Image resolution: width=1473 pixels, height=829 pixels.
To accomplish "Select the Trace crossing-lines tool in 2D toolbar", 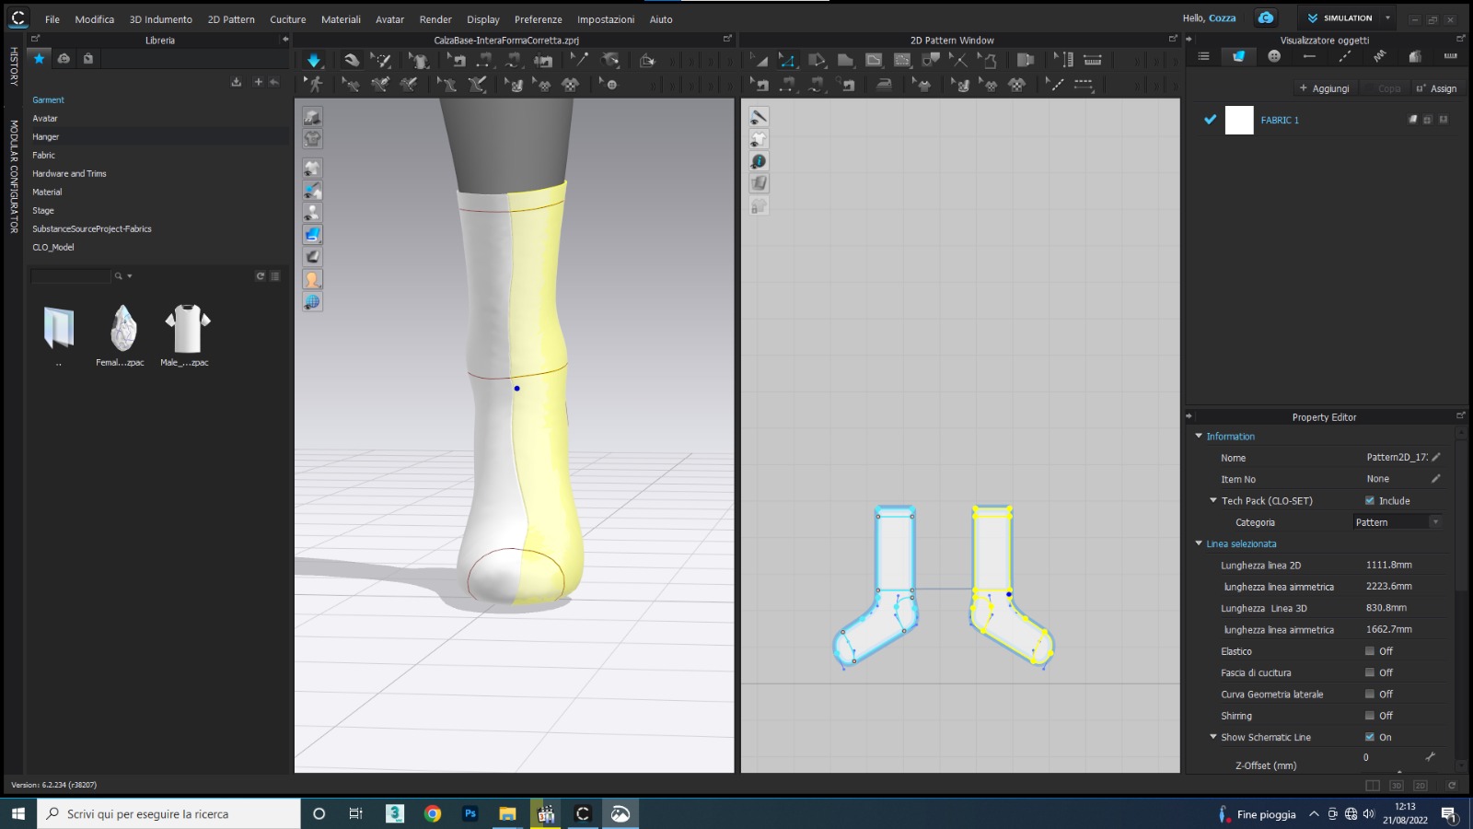I will click(958, 60).
